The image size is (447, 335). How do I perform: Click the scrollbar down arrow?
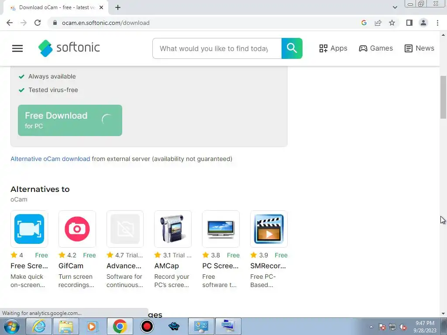[x=443, y=314]
